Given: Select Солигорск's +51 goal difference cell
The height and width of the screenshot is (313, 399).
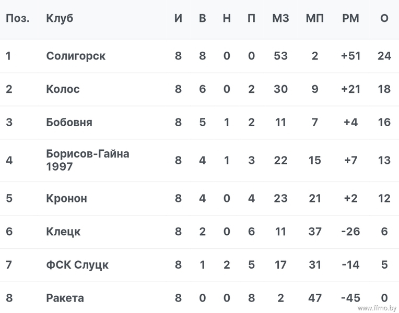Looking at the screenshot, I should click(x=350, y=56).
